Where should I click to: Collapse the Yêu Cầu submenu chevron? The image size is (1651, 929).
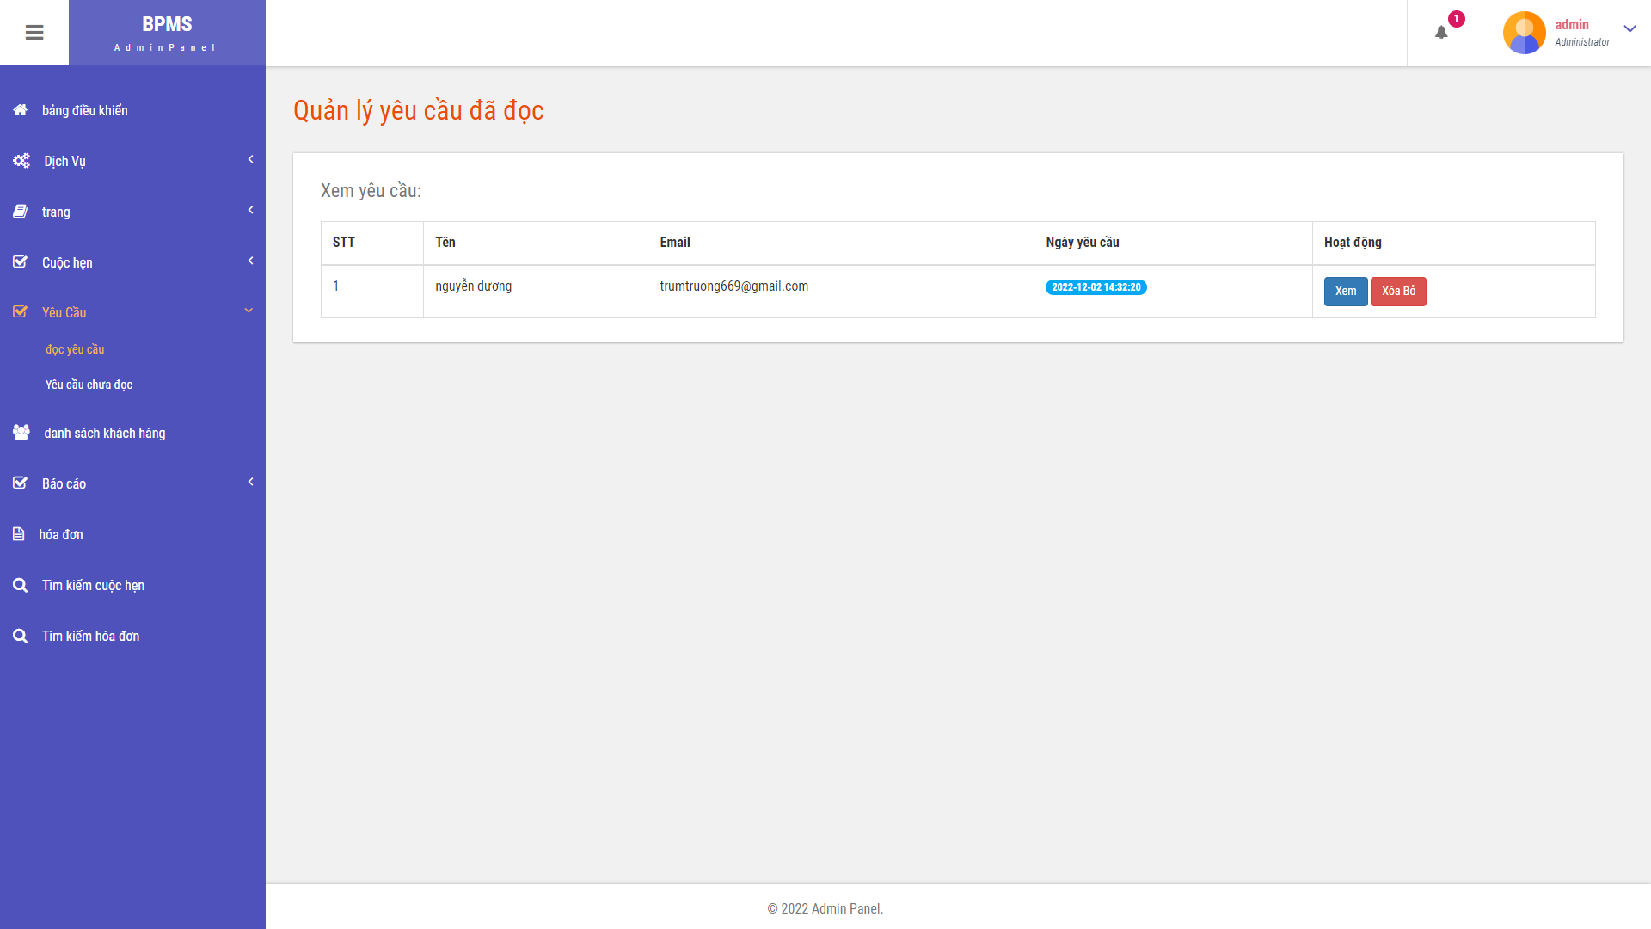(249, 311)
